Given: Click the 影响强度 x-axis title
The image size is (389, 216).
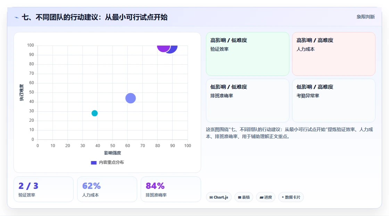Looking at the screenshot, I should tap(113, 153).
